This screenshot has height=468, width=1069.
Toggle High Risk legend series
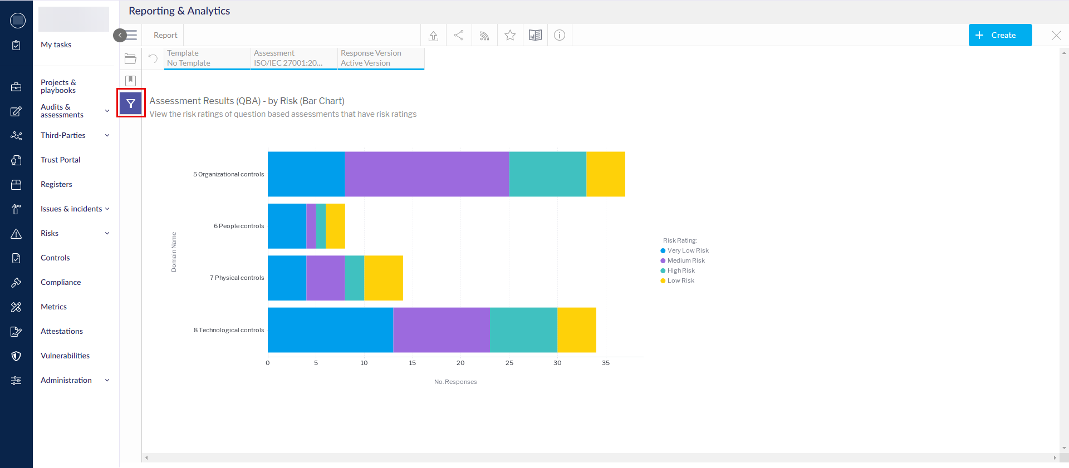[x=680, y=270]
